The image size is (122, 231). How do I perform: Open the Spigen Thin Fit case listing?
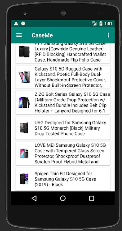(x=63, y=179)
